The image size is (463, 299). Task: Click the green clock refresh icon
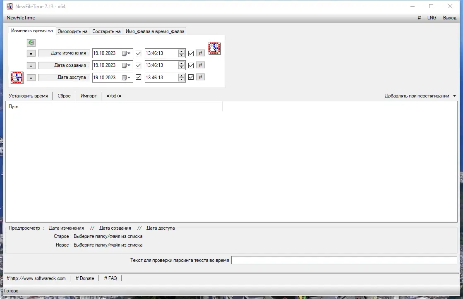pos(31,43)
